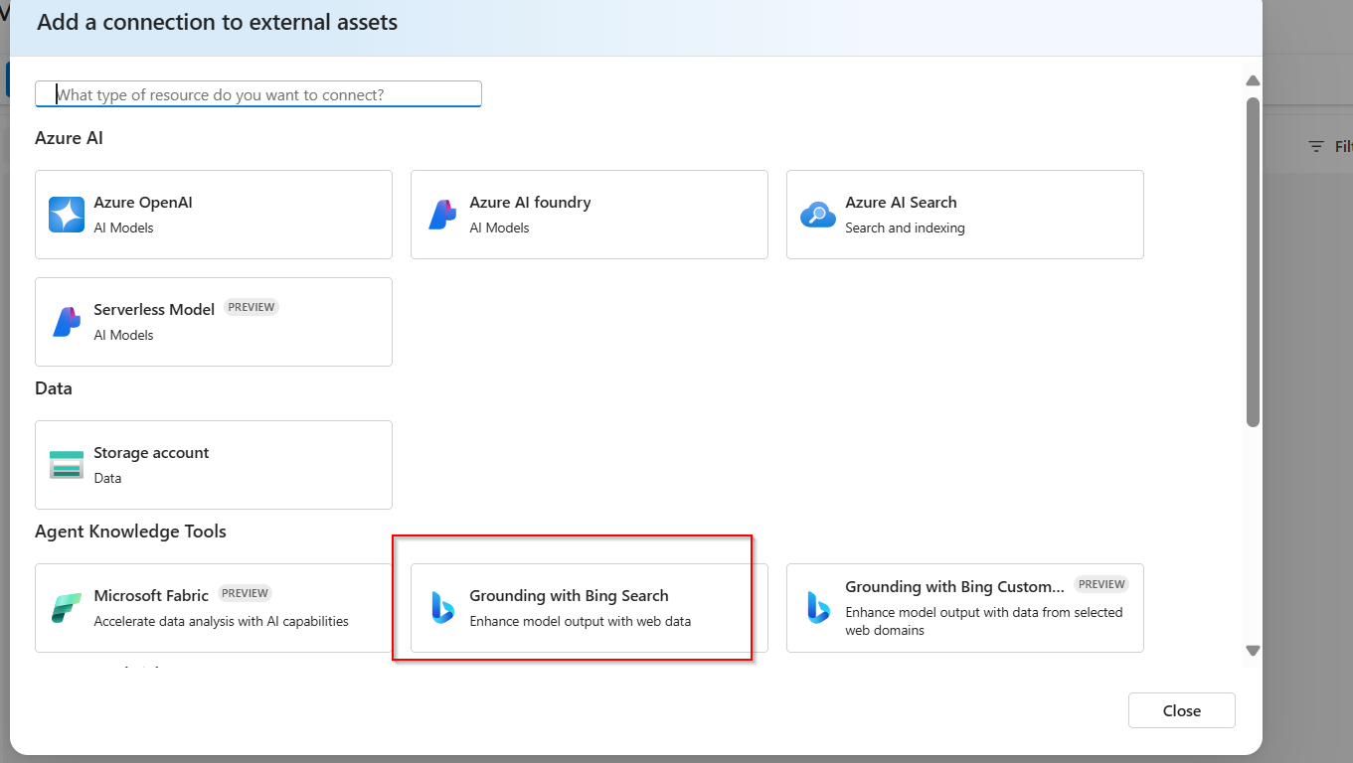Click the Microsoft Fabric icon
This screenshot has height=763, width=1353.
[66, 606]
